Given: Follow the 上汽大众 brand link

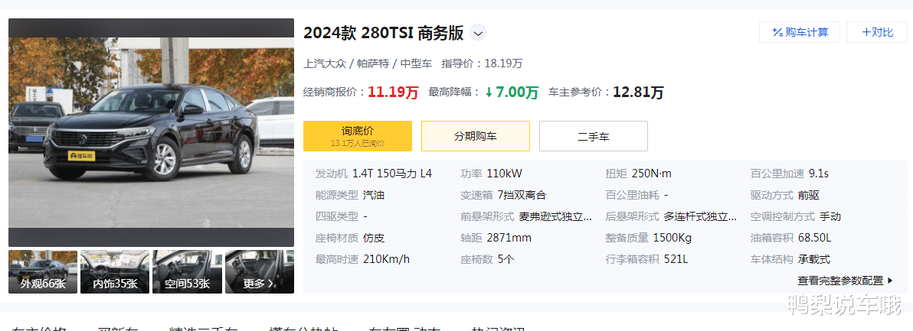Looking at the screenshot, I should point(325,64).
